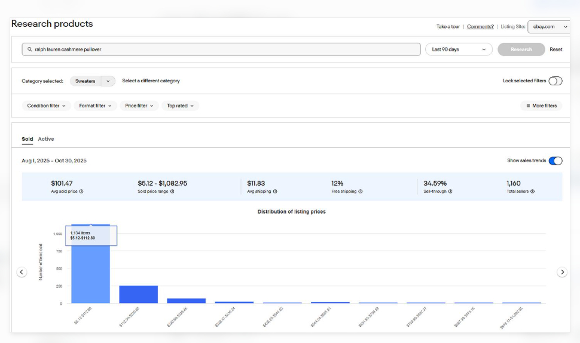The width and height of the screenshot is (580, 343).
Task: Open the Format filter dropdown
Action: pos(96,106)
